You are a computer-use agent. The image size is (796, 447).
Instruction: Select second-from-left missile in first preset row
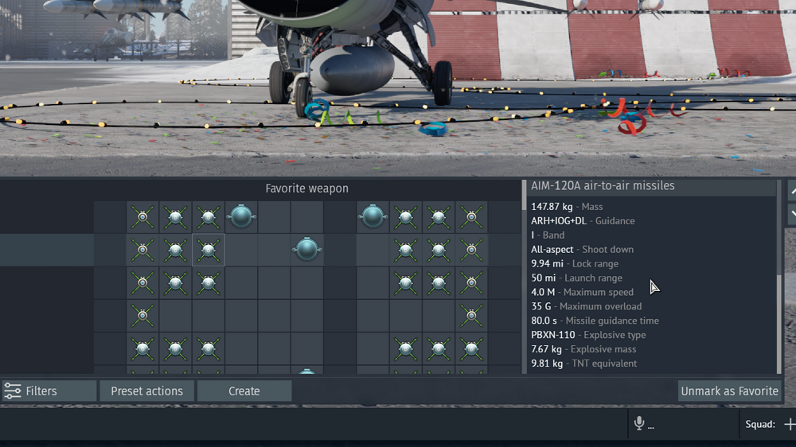[175, 217]
